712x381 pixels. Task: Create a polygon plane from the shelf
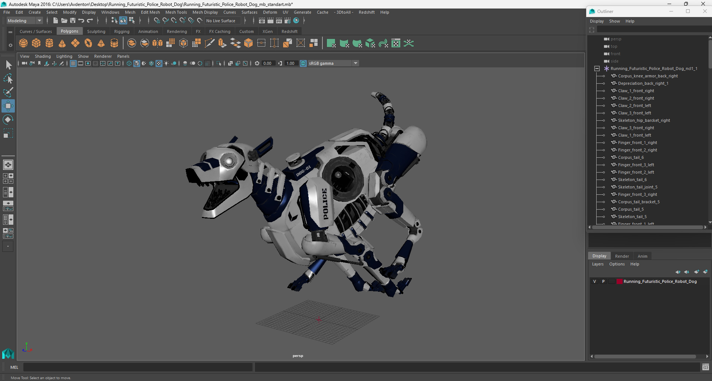point(75,43)
